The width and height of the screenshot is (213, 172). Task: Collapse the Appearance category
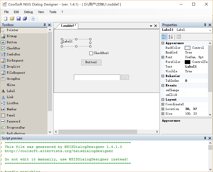coord(163,43)
